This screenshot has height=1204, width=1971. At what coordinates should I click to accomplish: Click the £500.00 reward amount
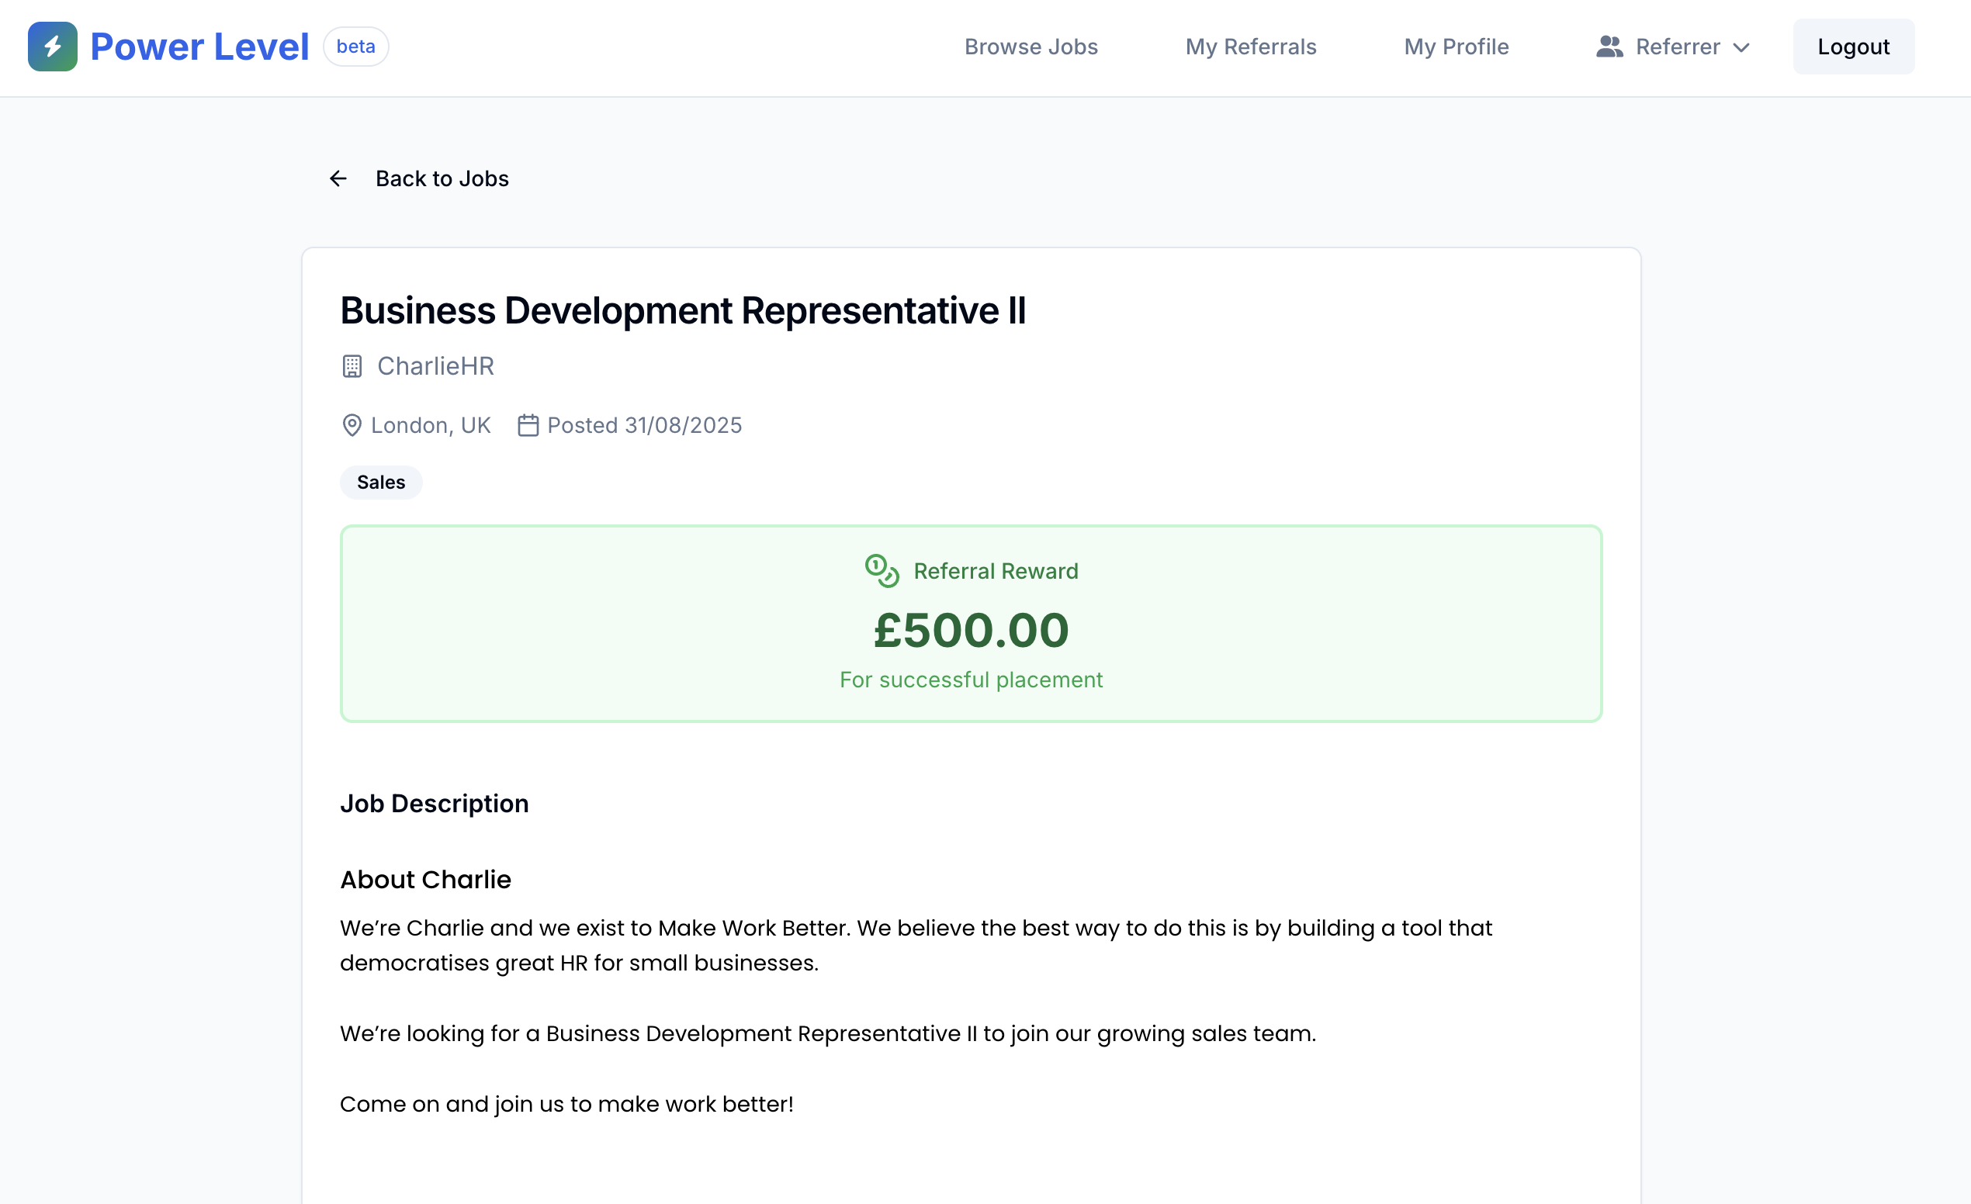tap(971, 630)
